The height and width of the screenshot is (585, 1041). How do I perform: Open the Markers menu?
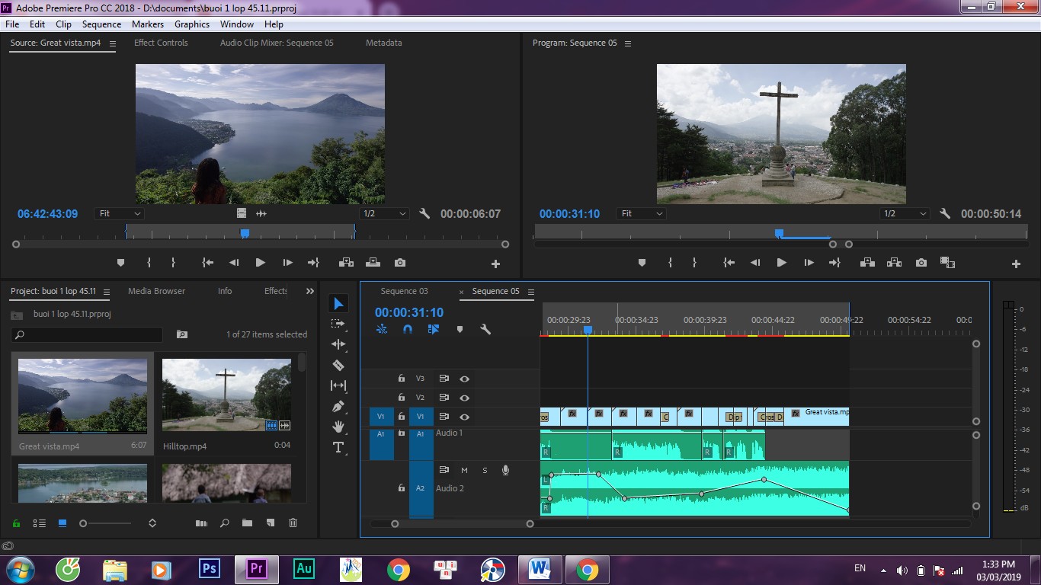pyautogui.click(x=148, y=24)
